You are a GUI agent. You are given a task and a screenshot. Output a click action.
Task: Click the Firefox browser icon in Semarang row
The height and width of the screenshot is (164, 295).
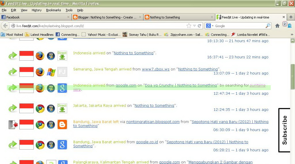point(40,72)
